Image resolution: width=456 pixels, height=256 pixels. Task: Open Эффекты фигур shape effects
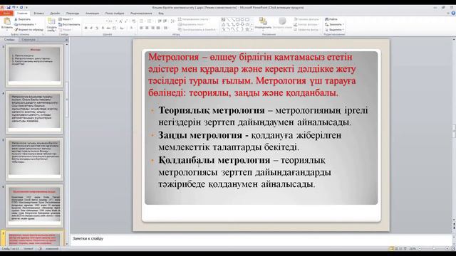[306, 30]
